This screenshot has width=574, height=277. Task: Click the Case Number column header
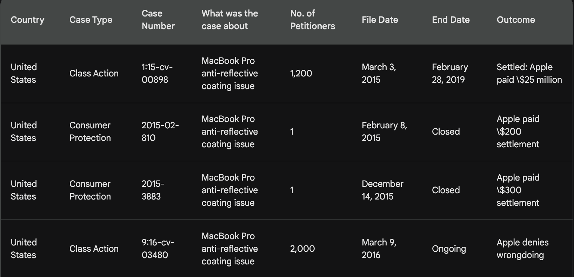pyautogui.click(x=158, y=20)
